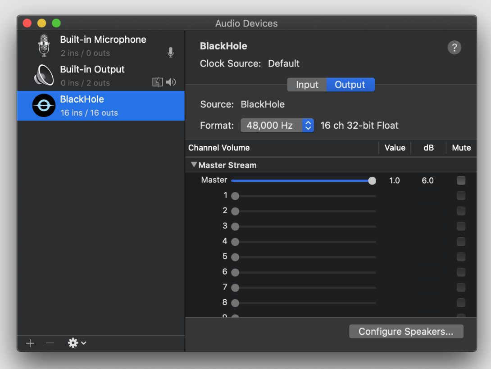
Task: Click the '16 ch 32-bit Float' format text
Action: tap(359, 126)
